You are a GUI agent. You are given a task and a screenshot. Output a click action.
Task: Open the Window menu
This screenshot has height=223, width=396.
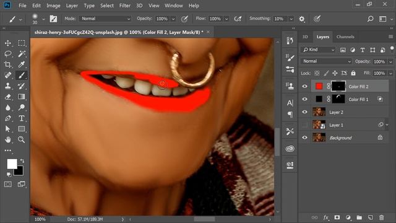point(173,6)
